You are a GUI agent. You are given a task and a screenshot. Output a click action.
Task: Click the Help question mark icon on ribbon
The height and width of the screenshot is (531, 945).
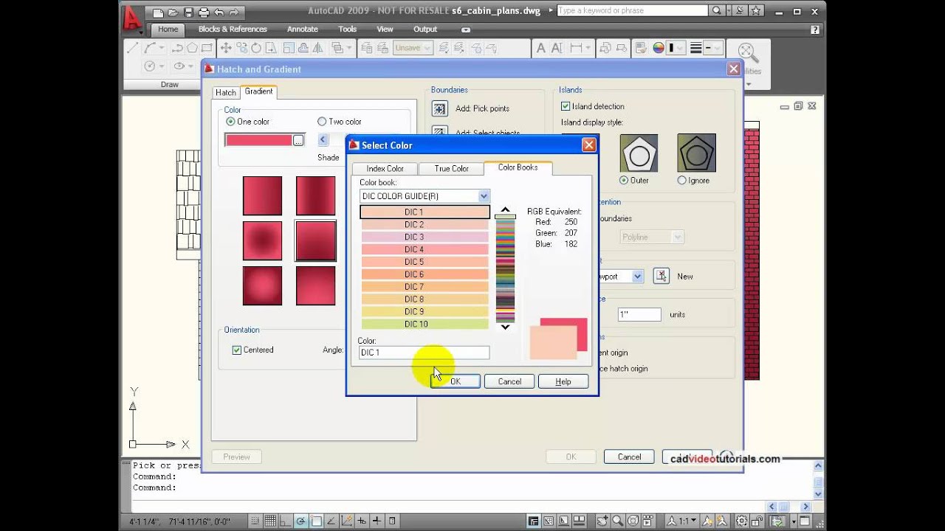tap(815, 29)
